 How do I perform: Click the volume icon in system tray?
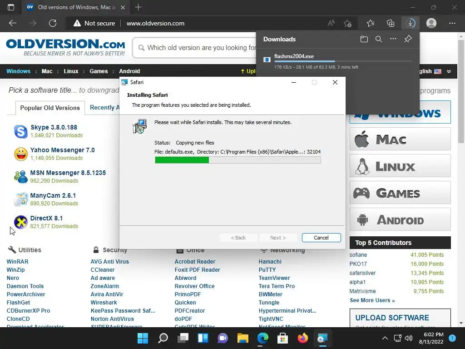click(x=409, y=338)
